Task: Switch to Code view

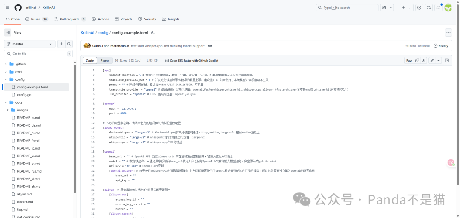Action: click(90, 61)
